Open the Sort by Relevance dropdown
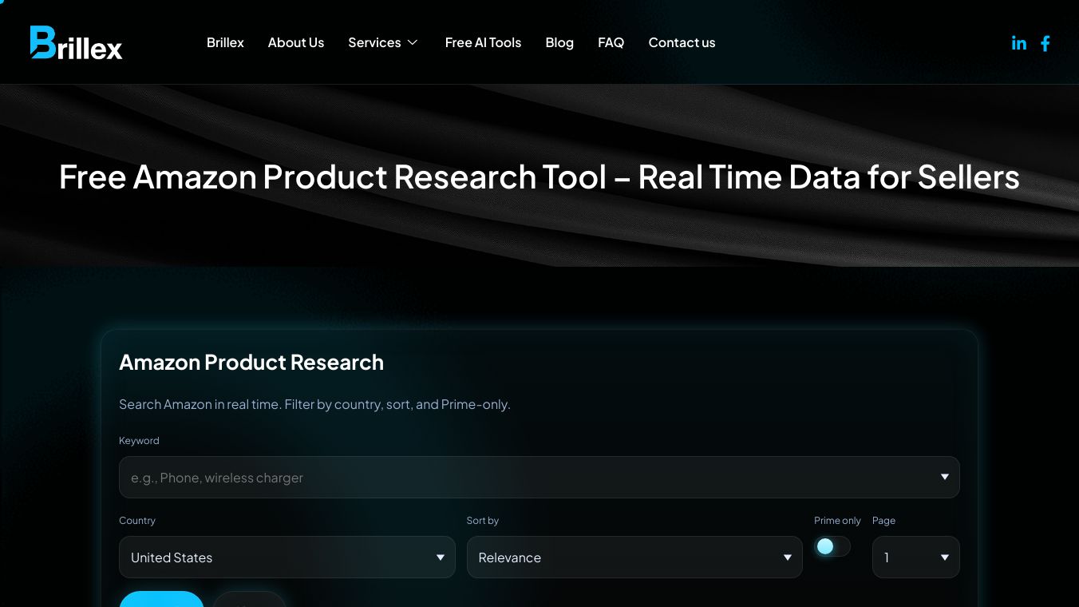1079x607 pixels. click(x=634, y=557)
